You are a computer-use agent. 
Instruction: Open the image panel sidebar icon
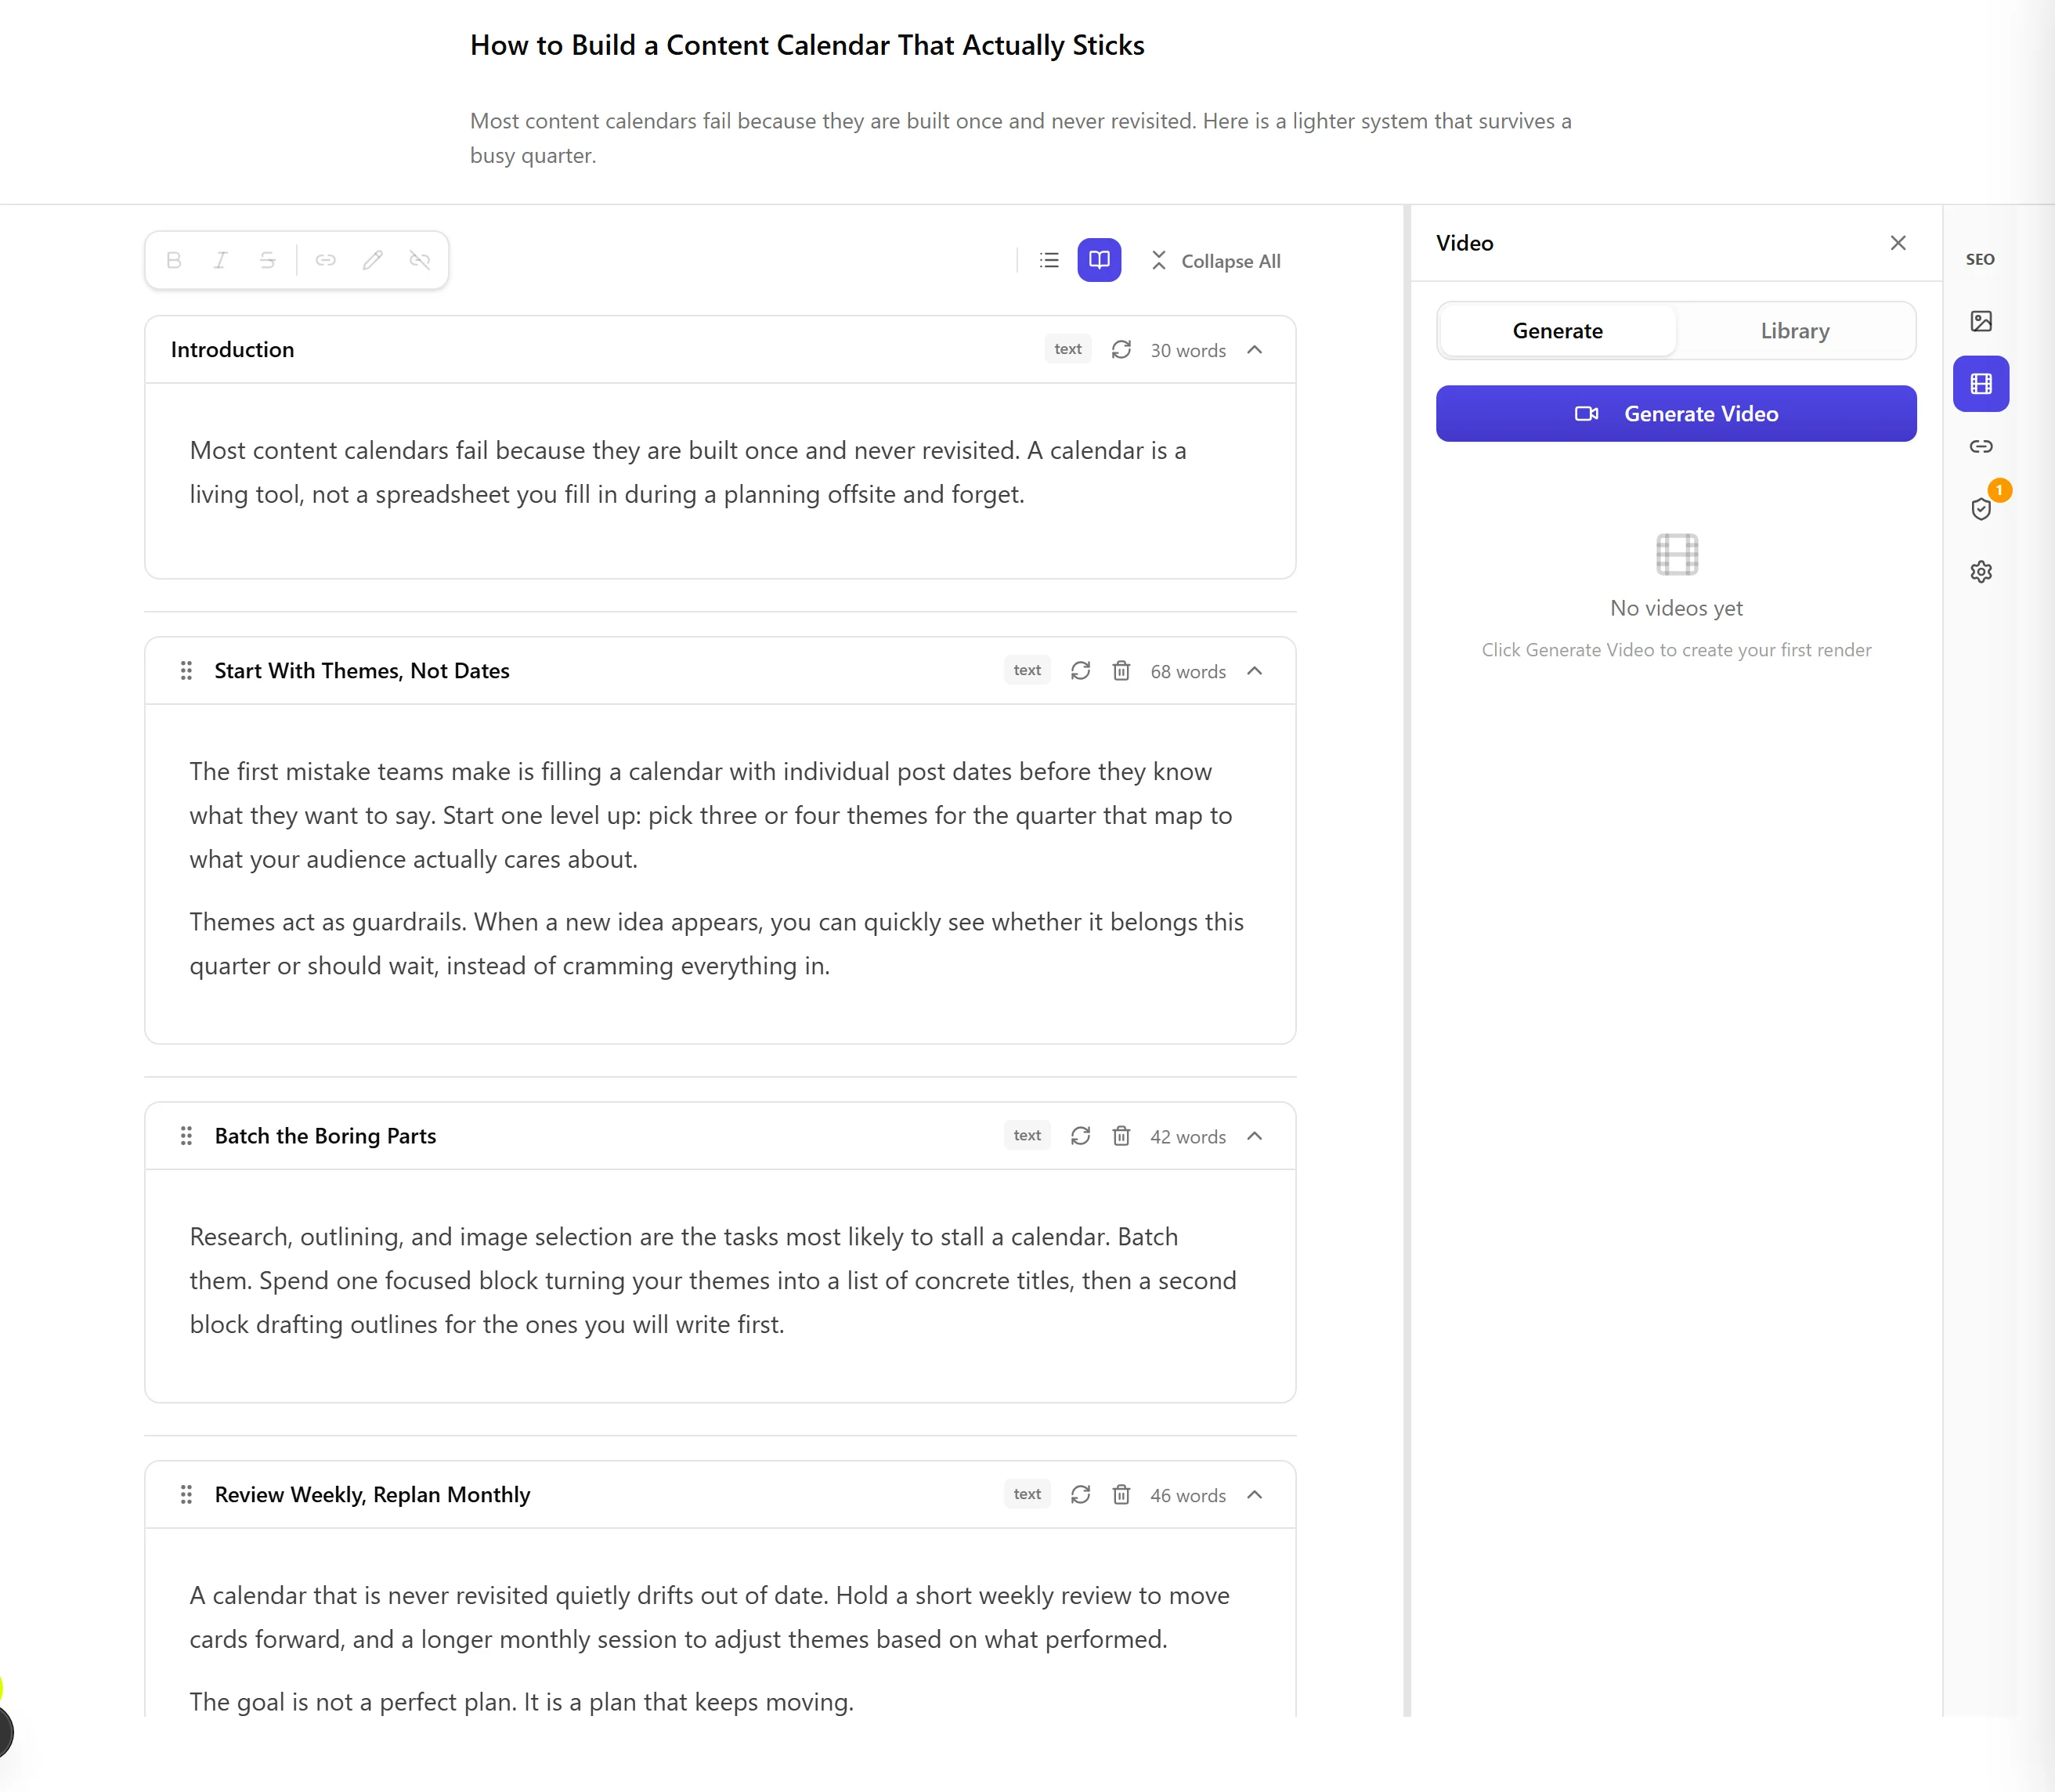[x=1980, y=321]
